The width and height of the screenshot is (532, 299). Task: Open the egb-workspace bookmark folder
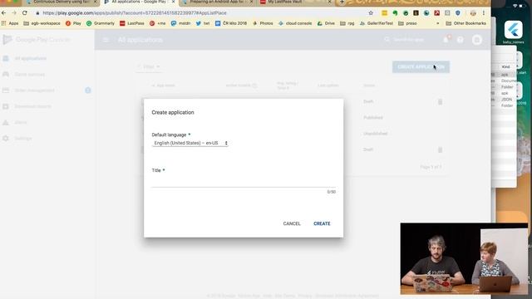coord(42,23)
